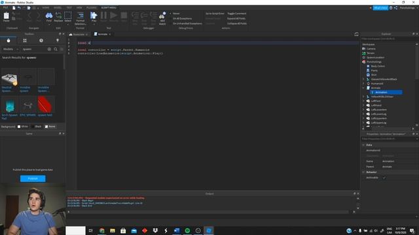Open the Find dropdown arrow

tap(49, 25)
